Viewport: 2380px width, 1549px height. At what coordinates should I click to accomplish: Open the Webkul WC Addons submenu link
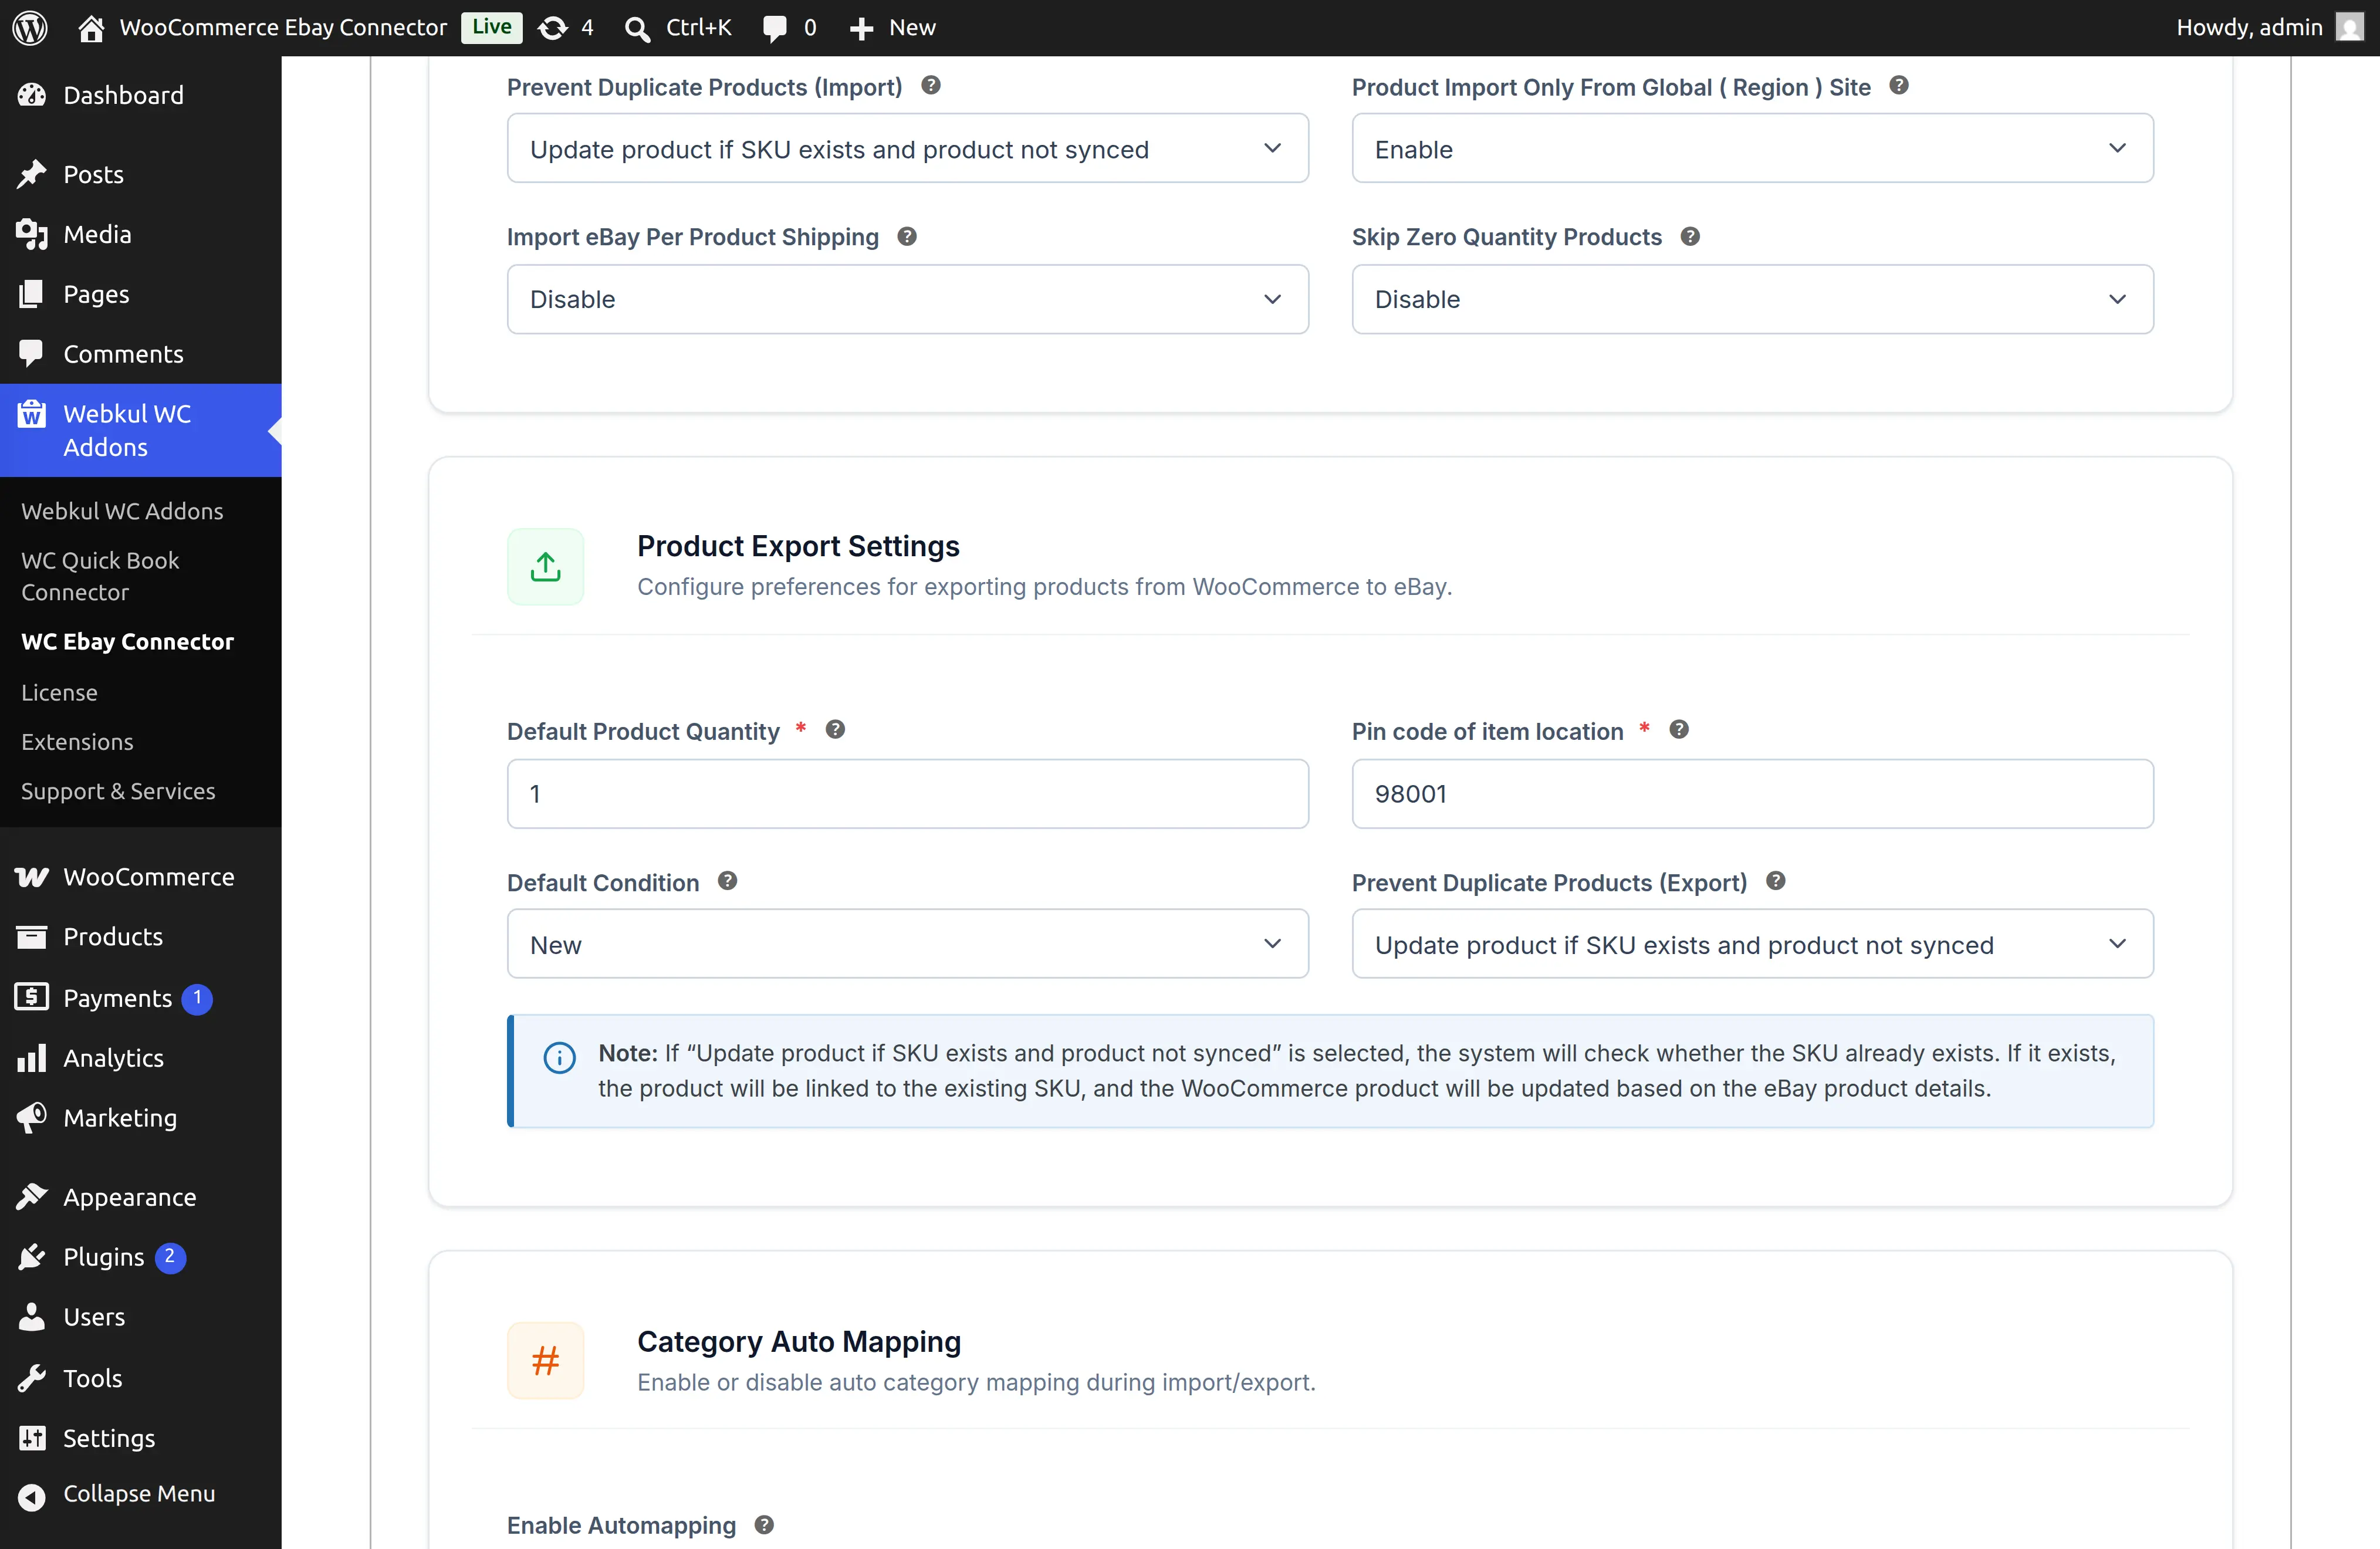[122, 511]
